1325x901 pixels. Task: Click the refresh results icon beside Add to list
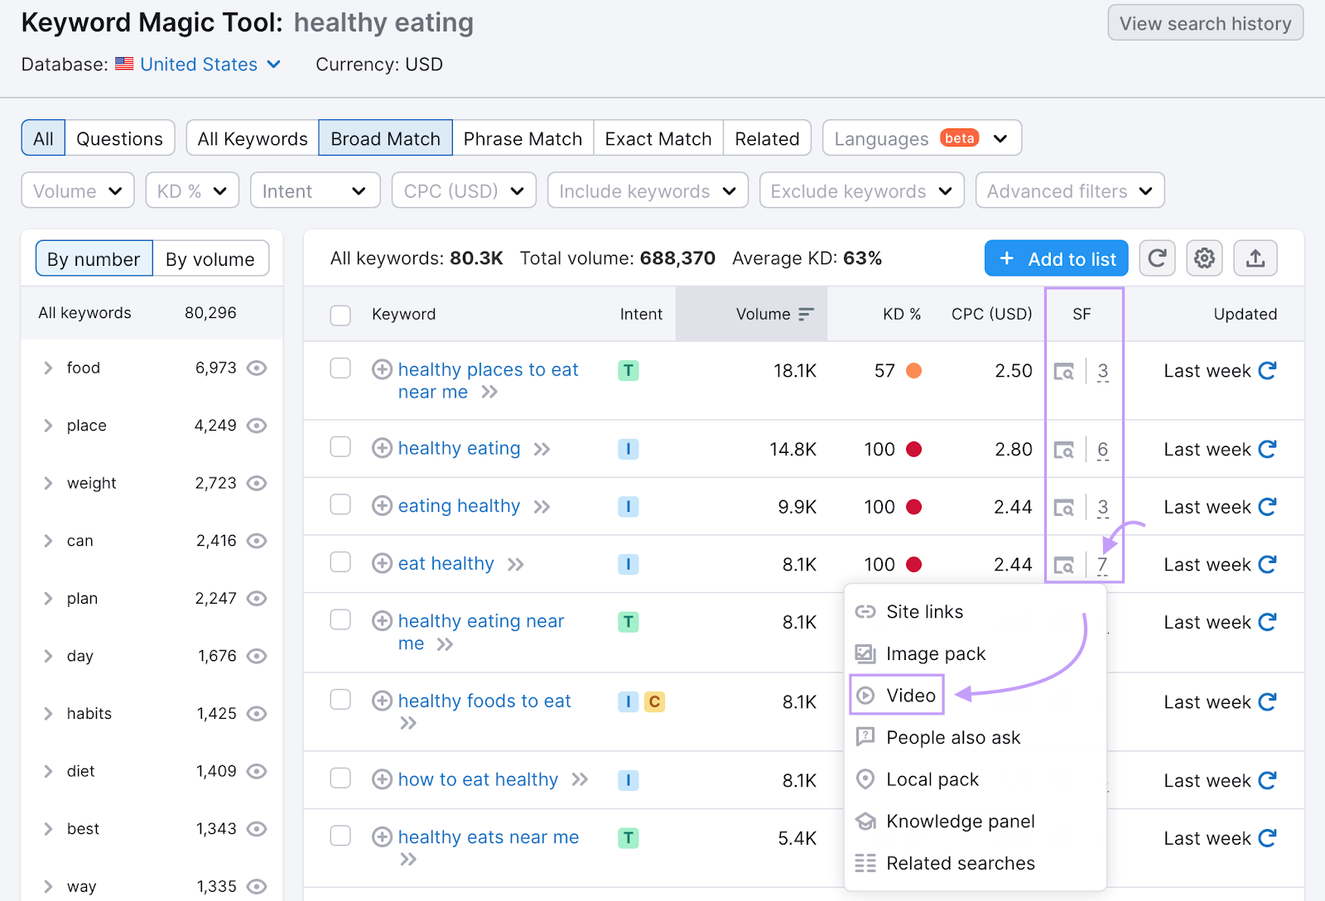coord(1157,258)
